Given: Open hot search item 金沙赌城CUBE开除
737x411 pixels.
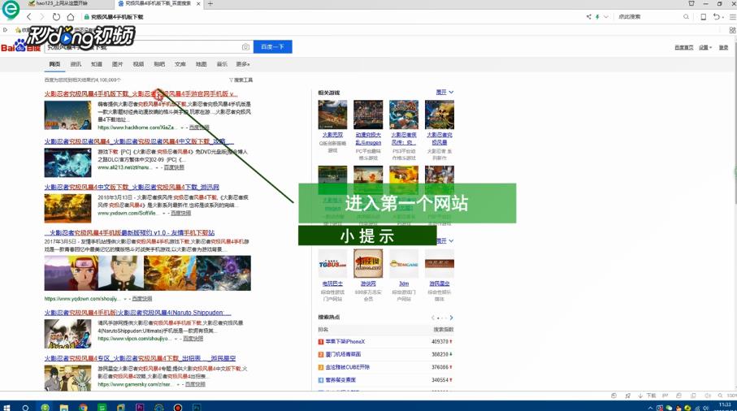Looking at the screenshot, I should (x=347, y=367).
